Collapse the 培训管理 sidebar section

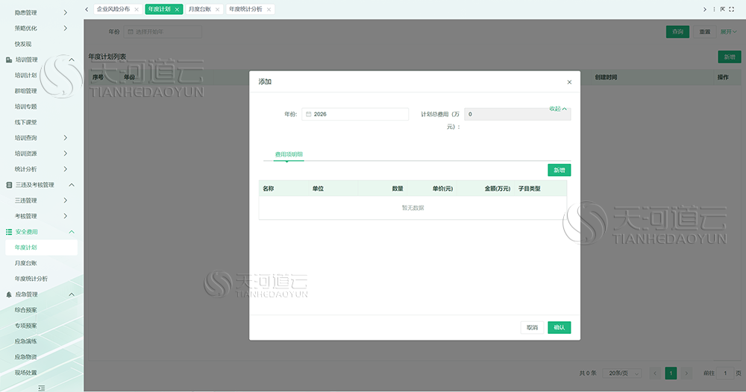[72, 60]
